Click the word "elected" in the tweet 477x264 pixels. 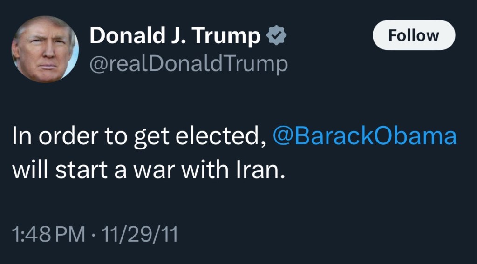click(232, 136)
